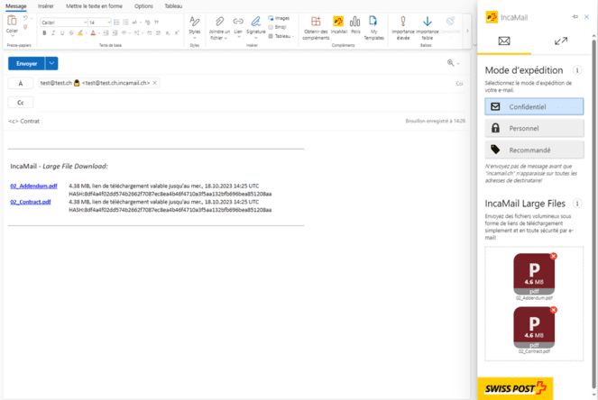This screenshot has width=598, height=400.
Task: Open the IncaMail add-in in ribbon
Action: click(338, 23)
